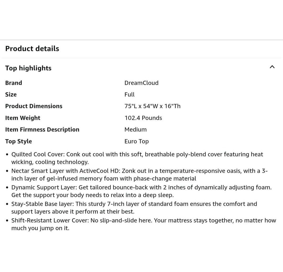Click the Brand label
The width and height of the screenshot is (283, 272).
point(14,83)
